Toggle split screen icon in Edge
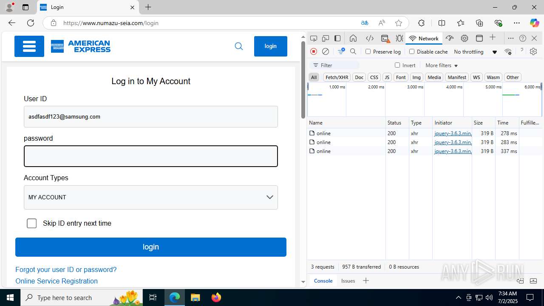Image resolution: width=544 pixels, height=306 pixels. coord(442,23)
